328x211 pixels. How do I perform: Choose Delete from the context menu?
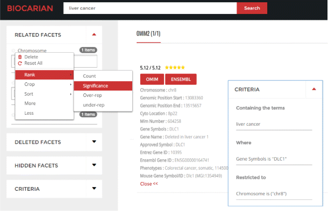point(31,57)
